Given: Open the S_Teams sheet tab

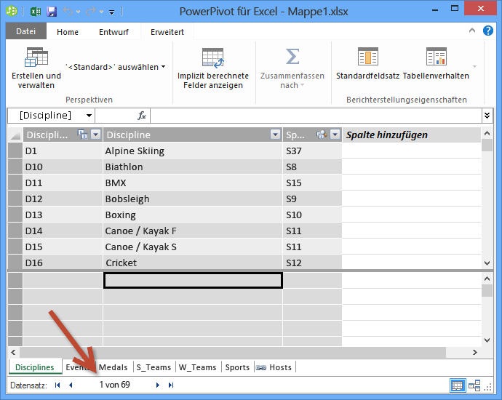Looking at the screenshot, I should click(154, 367).
